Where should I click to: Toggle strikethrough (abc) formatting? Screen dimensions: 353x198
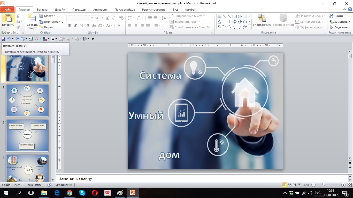point(94,25)
